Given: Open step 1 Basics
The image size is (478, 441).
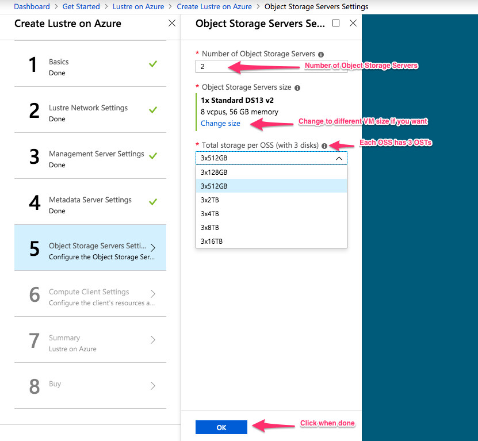Looking at the screenshot, I should click(x=90, y=64).
